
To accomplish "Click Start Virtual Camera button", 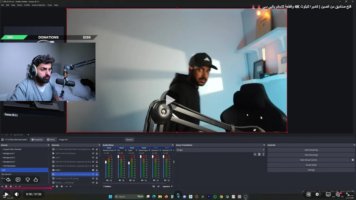I will (x=308, y=160).
